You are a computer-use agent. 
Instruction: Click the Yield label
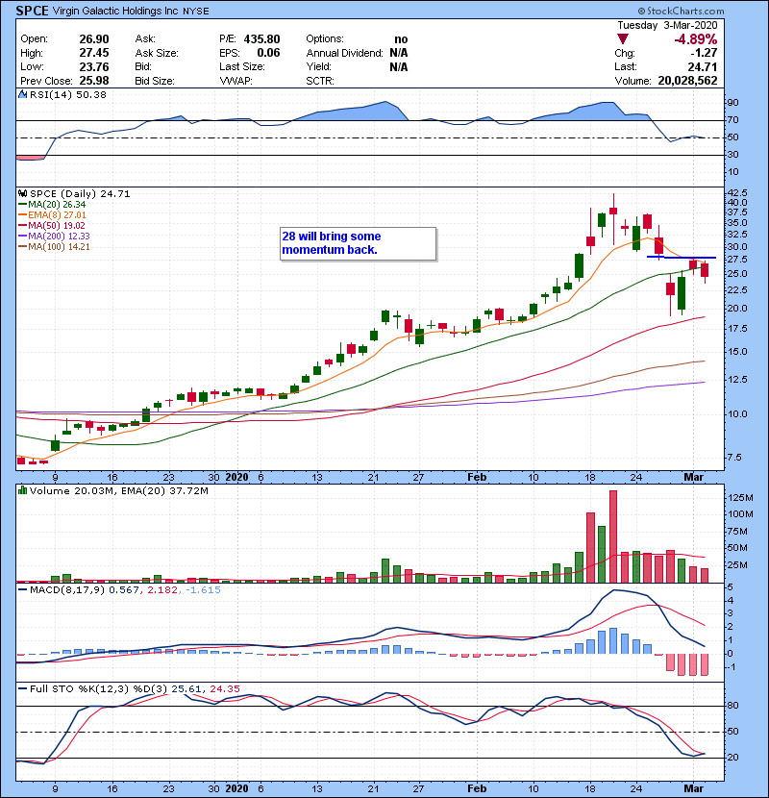point(318,66)
